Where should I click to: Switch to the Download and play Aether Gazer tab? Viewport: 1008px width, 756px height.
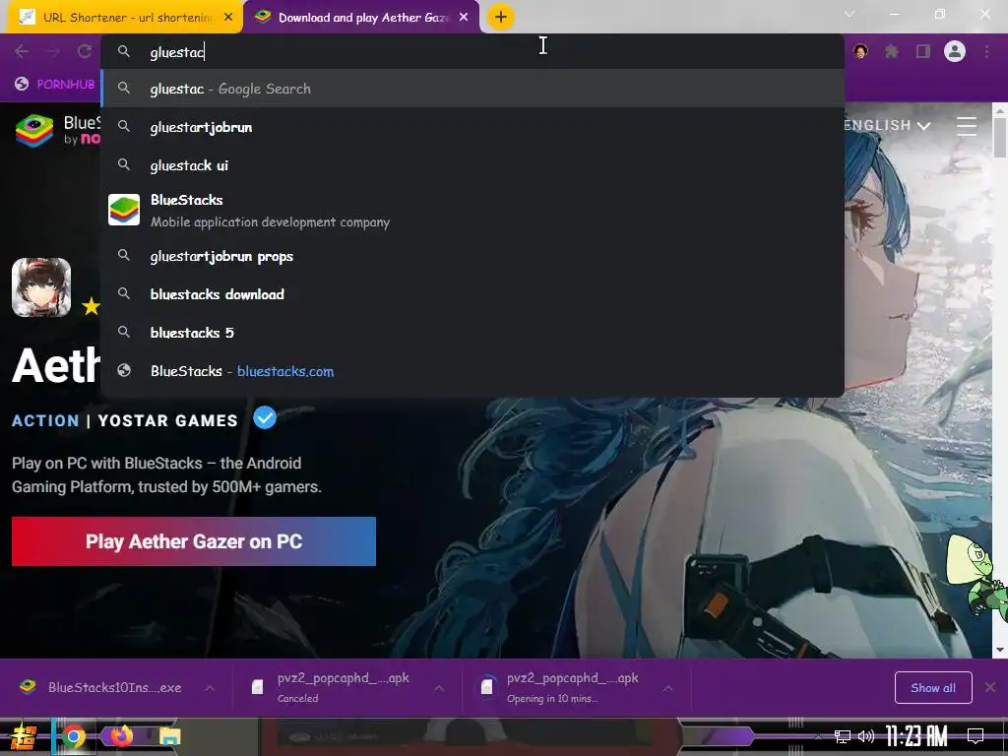click(361, 18)
